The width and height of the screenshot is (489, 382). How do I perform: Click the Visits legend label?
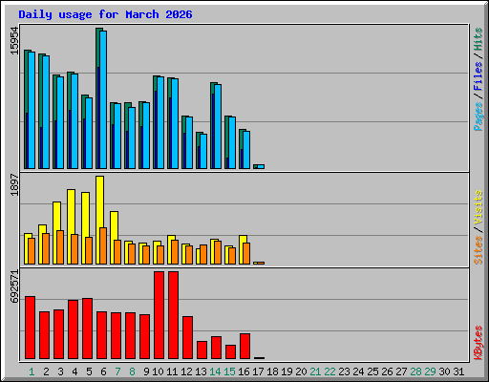click(478, 208)
